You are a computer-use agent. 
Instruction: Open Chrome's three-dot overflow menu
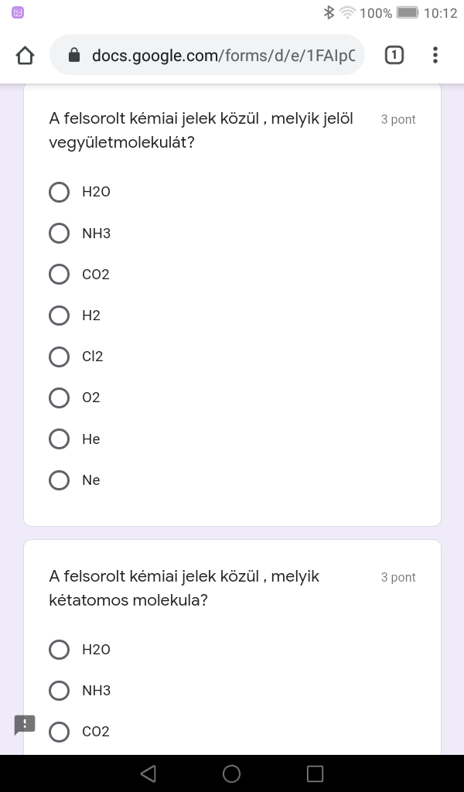[435, 55]
